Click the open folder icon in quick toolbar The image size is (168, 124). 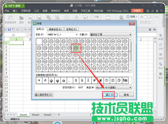pos(5,29)
